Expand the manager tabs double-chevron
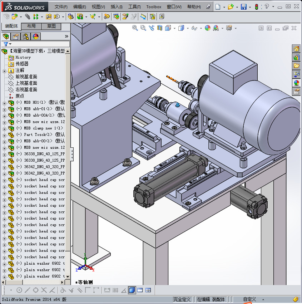 tap(66, 36)
